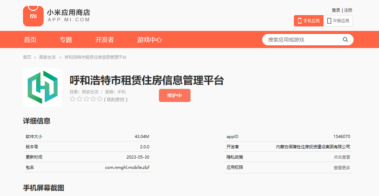Click the app's hexagonal H icon

point(43,87)
